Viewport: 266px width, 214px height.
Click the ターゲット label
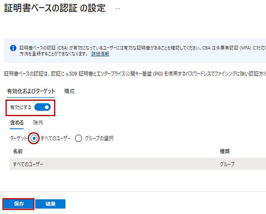pos(18,138)
